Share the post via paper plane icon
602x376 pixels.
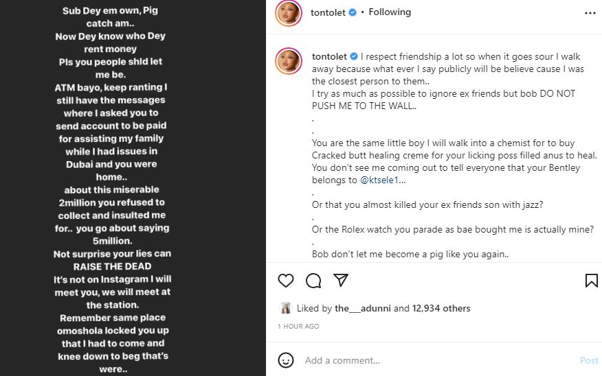[x=341, y=280]
